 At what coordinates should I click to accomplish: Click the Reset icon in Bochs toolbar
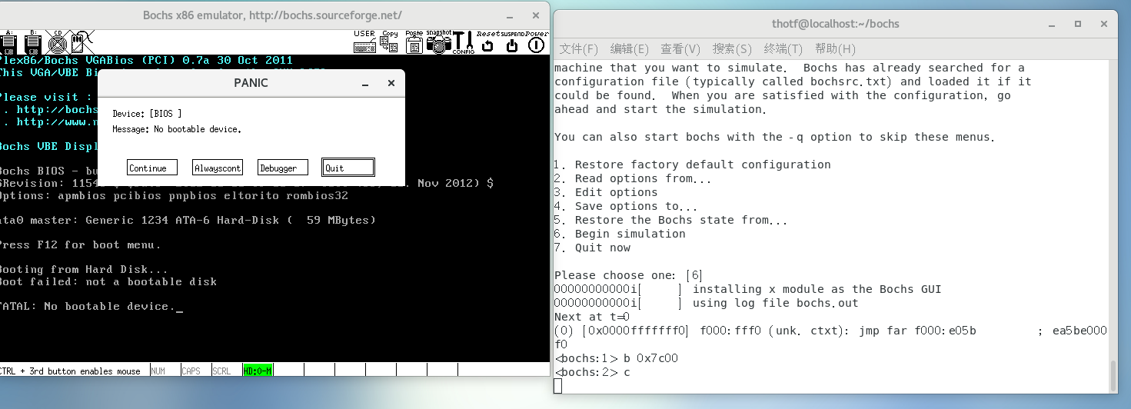tap(487, 42)
